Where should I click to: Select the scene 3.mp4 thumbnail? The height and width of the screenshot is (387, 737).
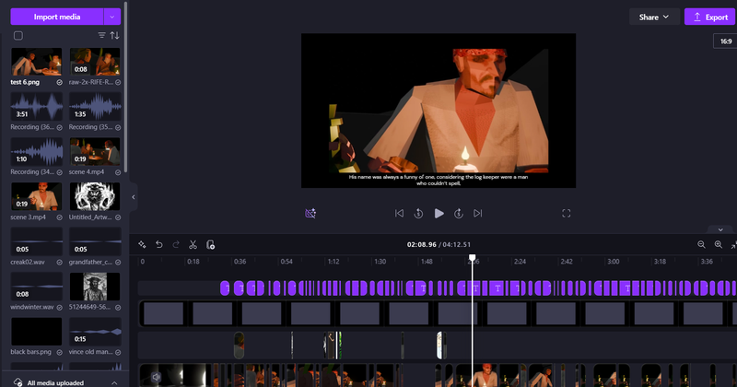pos(36,196)
